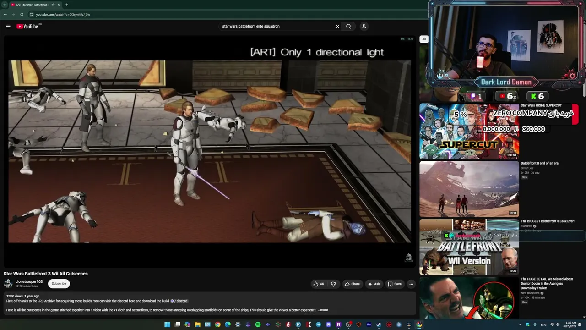Save the video to a playlist
This screenshot has height=330, width=586.
click(x=395, y=284)
